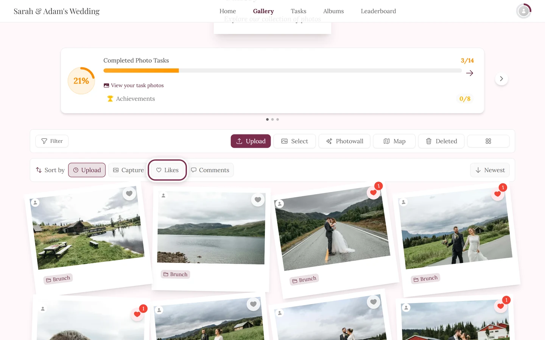
Task: Enable Select mode for photos
Action: pyautogui.click(x=294, y=141)
